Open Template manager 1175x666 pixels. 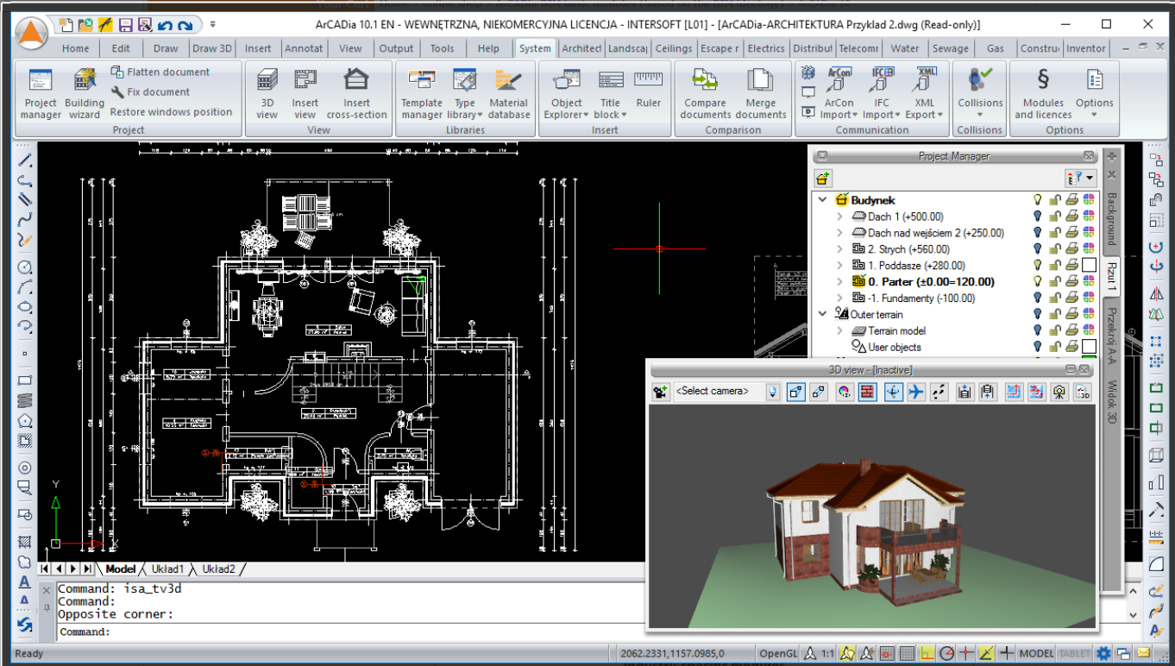(422, 94)
